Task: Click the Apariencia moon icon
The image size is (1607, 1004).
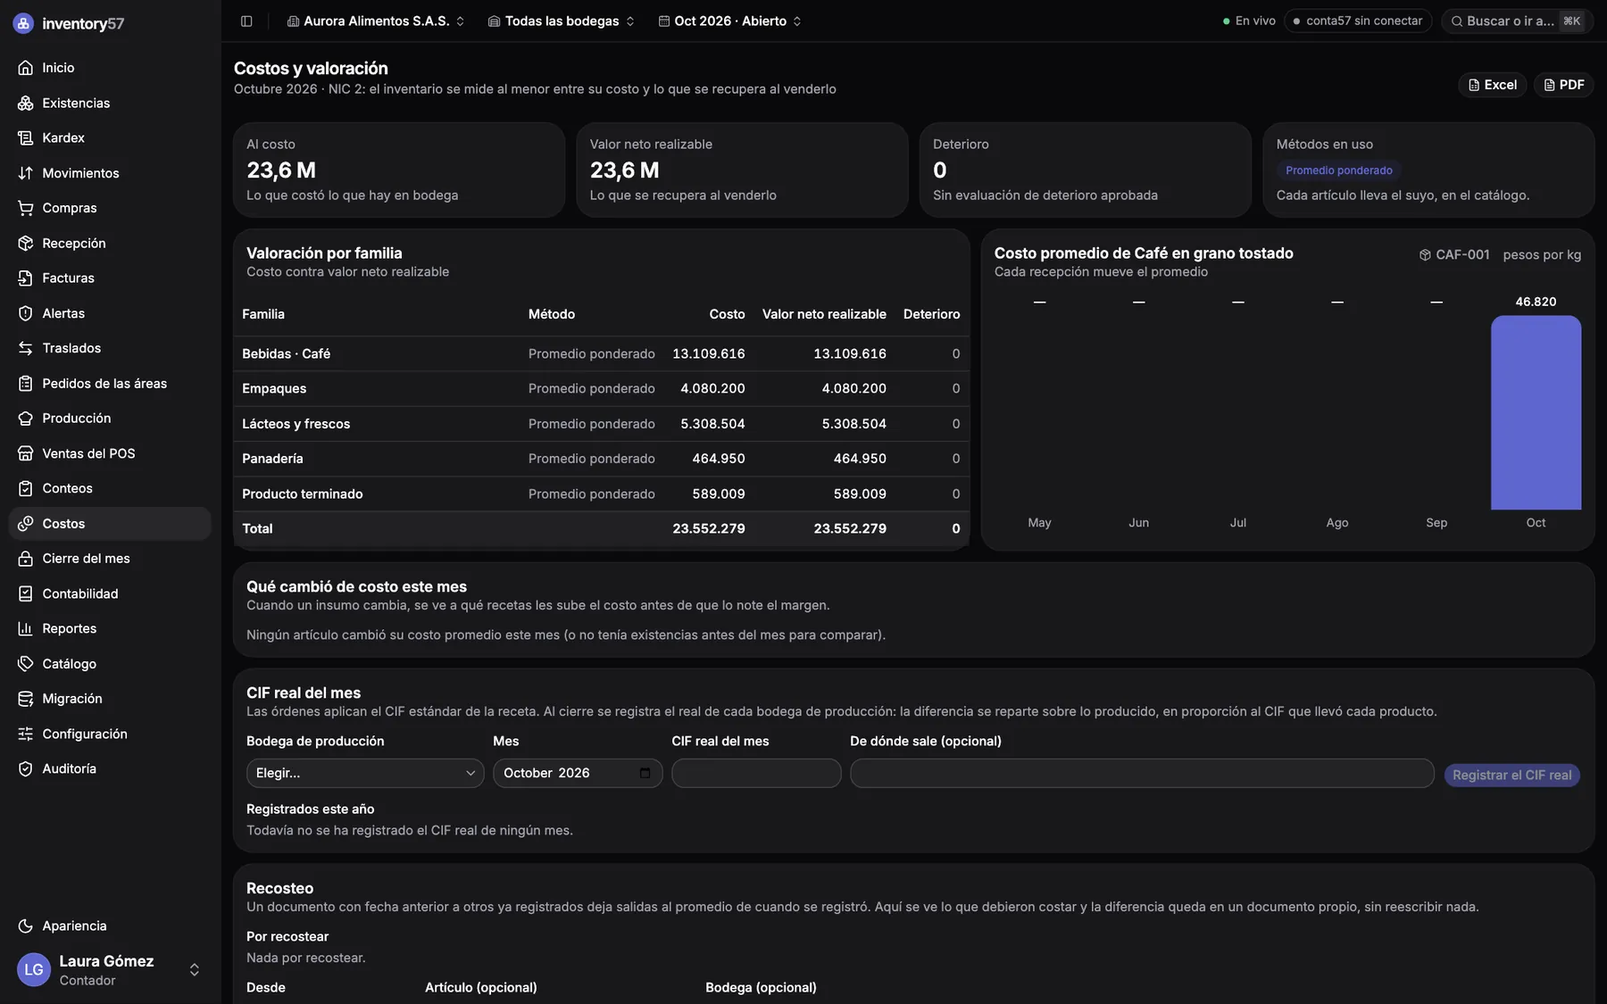Action: [25, 925]
